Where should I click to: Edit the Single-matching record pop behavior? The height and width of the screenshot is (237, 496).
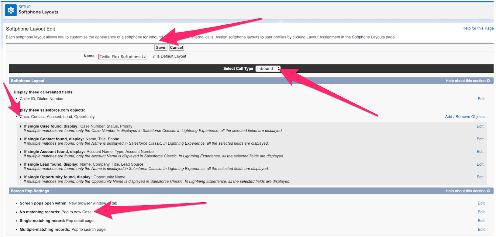click(x=481, y=220)
